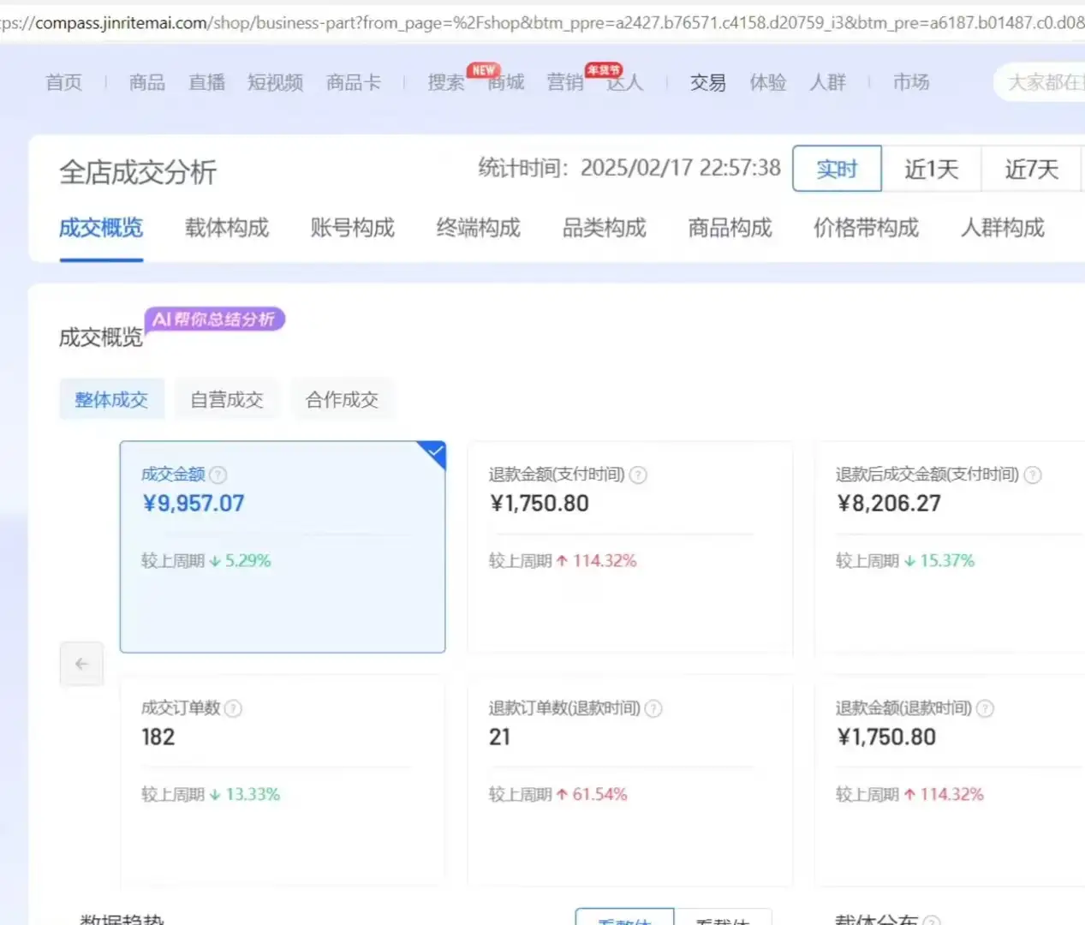Click help icon next to 成交订单数
The height and width of the screenshot is (925, 1085).
(x=233, y=708)
